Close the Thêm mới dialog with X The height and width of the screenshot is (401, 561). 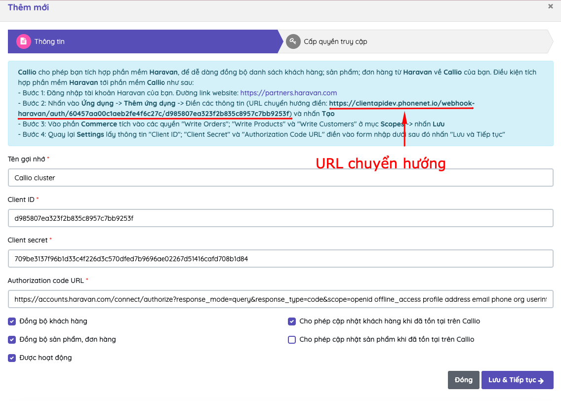tap(551, 6)
